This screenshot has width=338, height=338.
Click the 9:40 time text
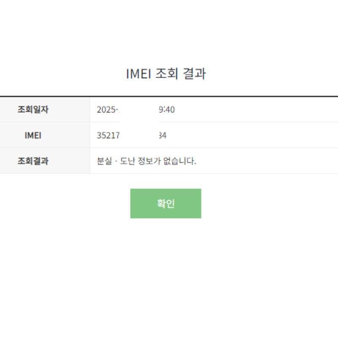click(x=167, y=110)
